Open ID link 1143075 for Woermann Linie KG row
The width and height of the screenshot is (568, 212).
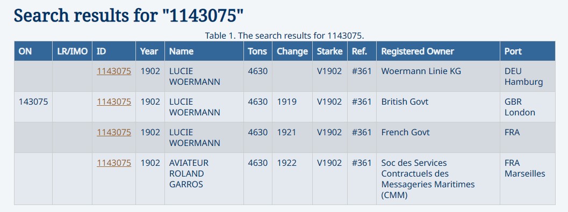[x=114, y=71]
